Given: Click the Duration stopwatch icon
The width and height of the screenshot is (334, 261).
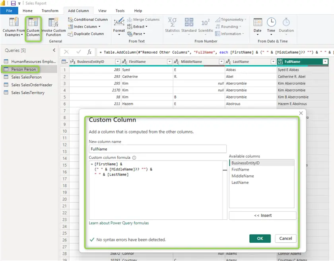Looking at the screenshot, I should (x=286, y=22).
